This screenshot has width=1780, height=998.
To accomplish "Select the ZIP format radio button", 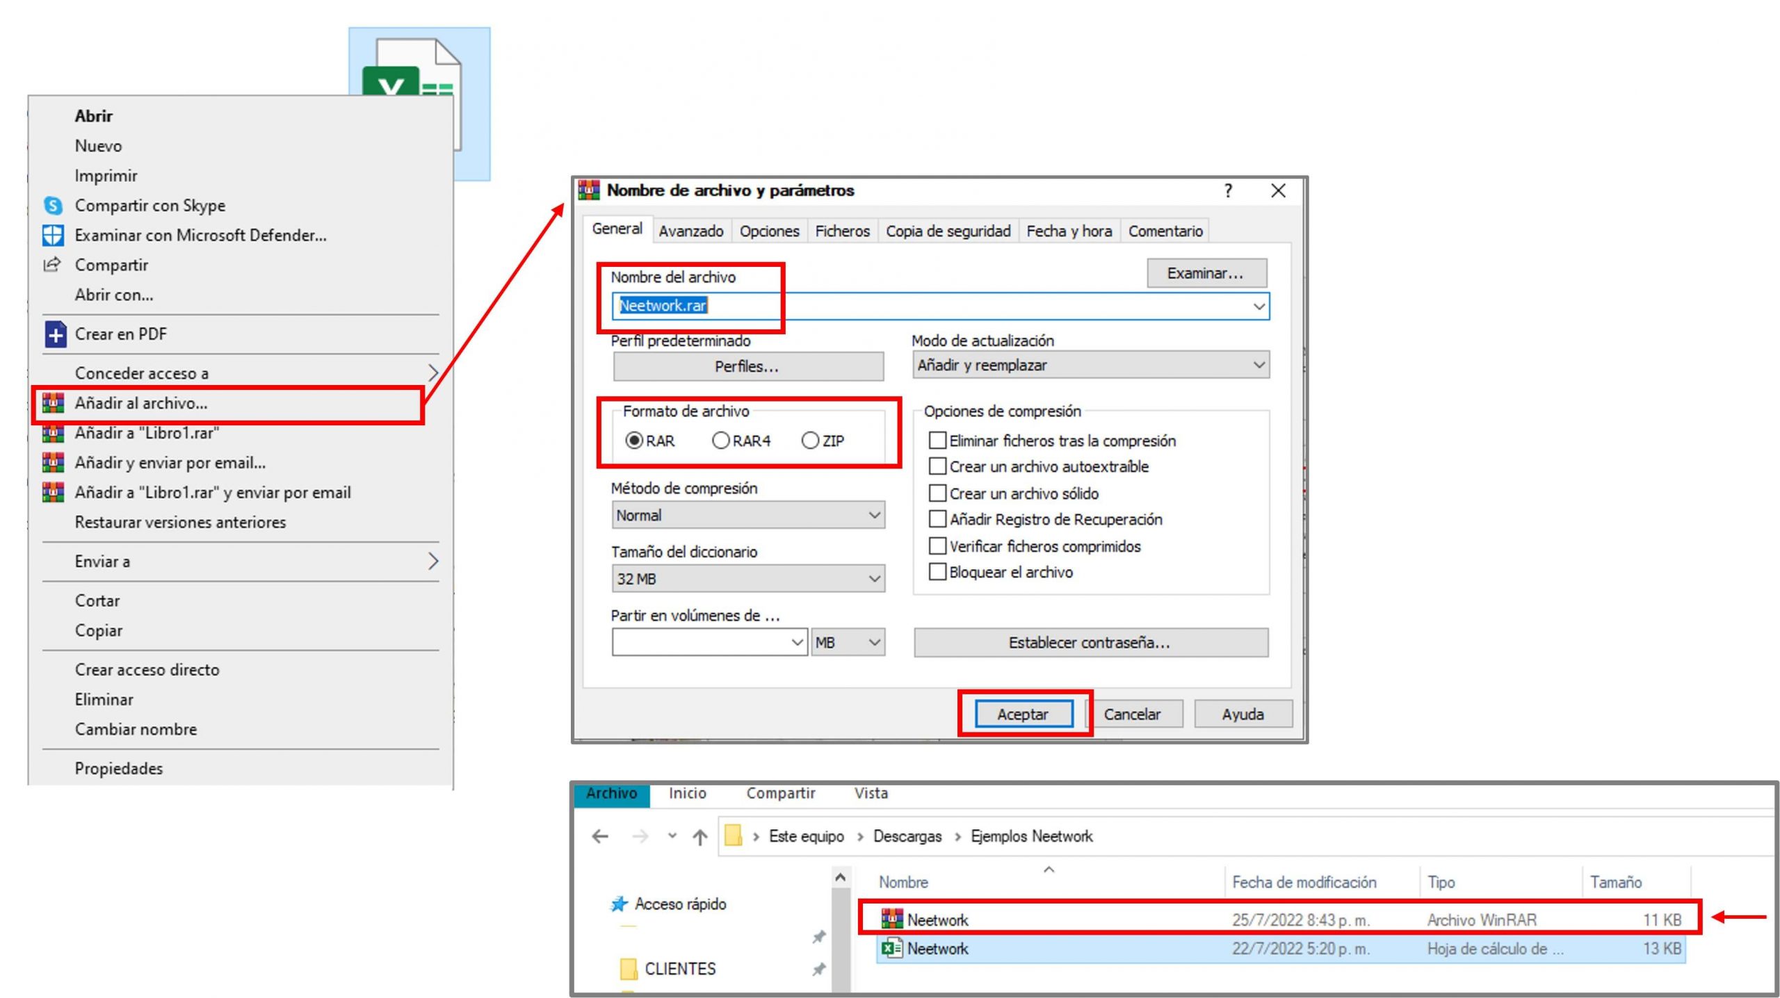I will 811,441.
